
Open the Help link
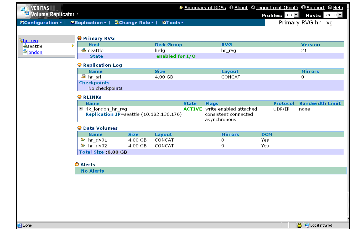(338, 8)
